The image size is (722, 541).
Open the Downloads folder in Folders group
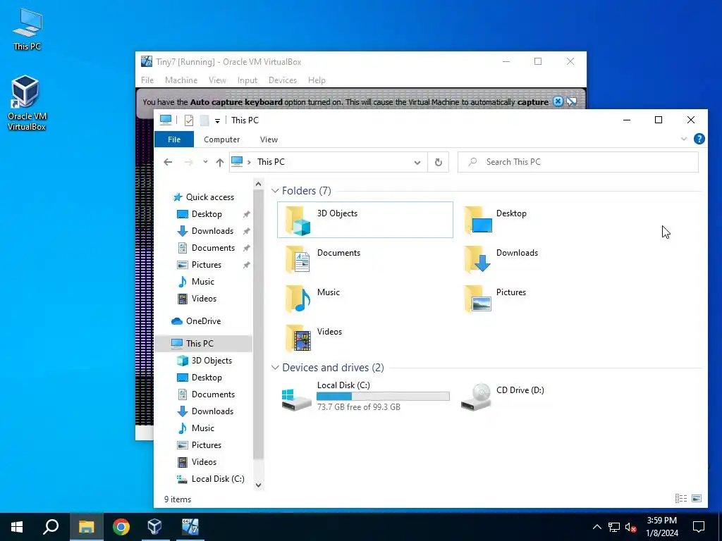tap(477, 259)
